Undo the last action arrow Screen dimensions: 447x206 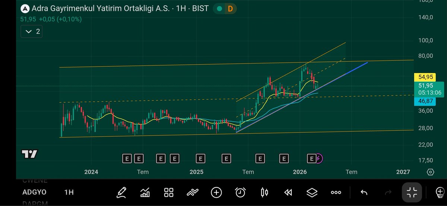click(364, 193)
